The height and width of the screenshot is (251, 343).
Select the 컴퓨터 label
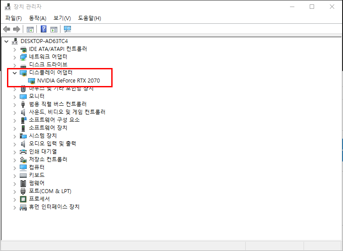(x=37, y=167)
